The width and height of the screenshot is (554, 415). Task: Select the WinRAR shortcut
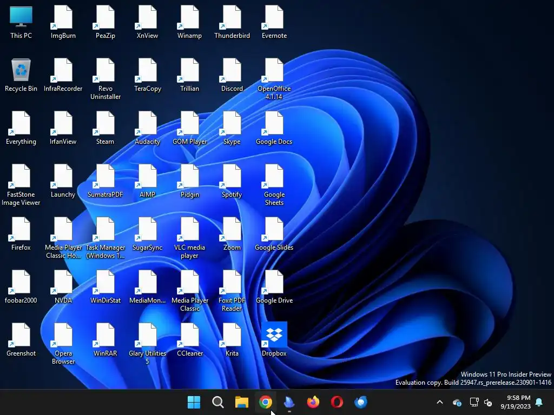(105, 340)
